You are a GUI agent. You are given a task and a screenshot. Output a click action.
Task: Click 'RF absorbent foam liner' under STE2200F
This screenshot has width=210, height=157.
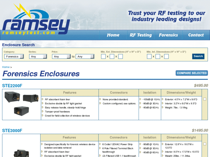(x=57, y=99)
